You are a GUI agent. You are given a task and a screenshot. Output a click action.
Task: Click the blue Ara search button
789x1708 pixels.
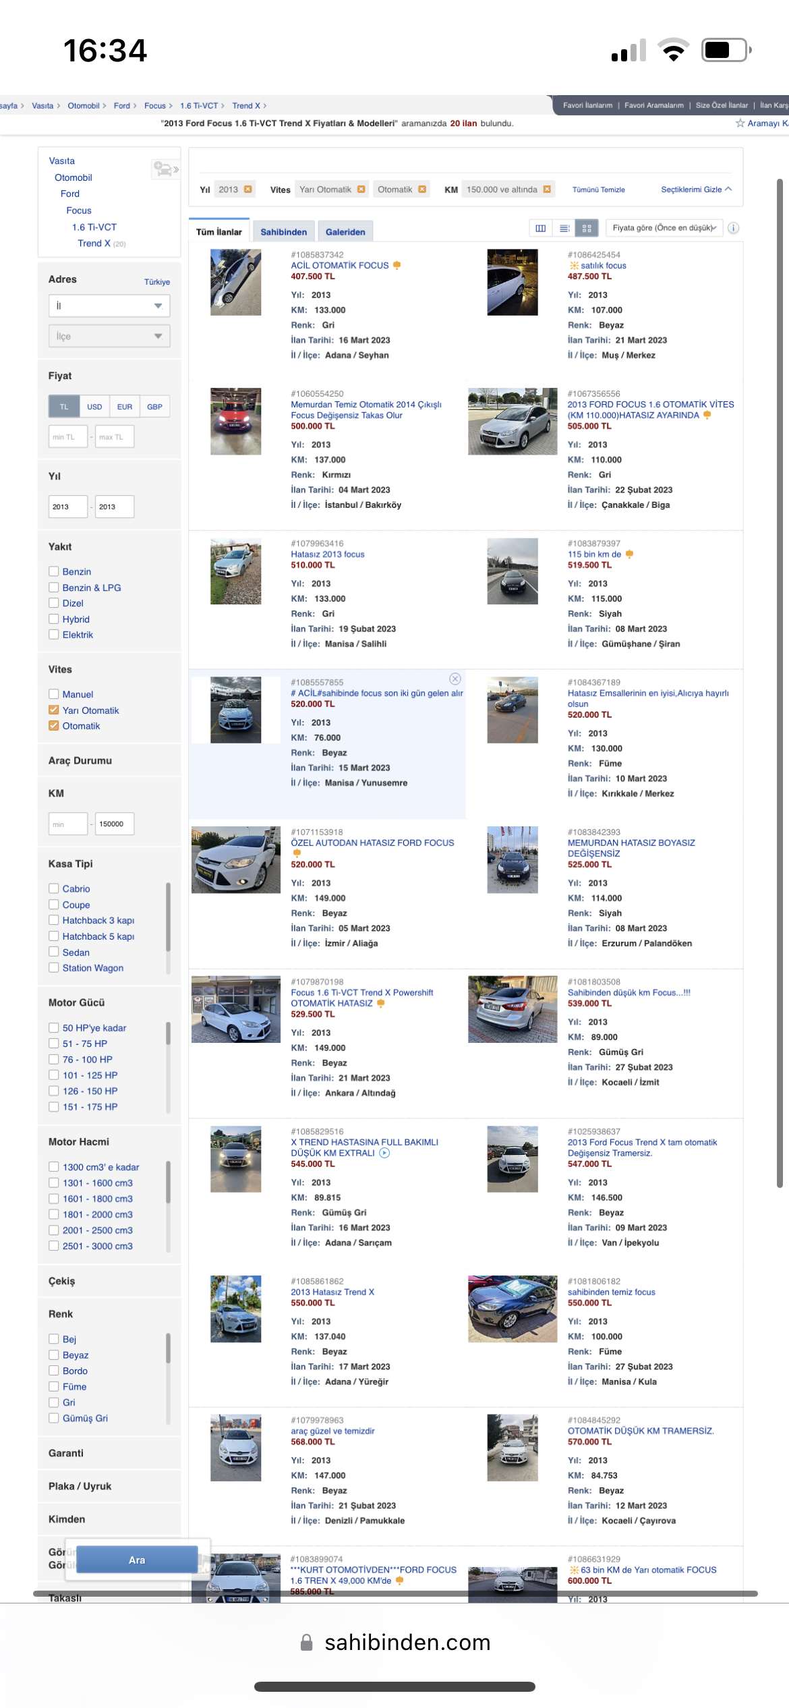pos(137,1560)
